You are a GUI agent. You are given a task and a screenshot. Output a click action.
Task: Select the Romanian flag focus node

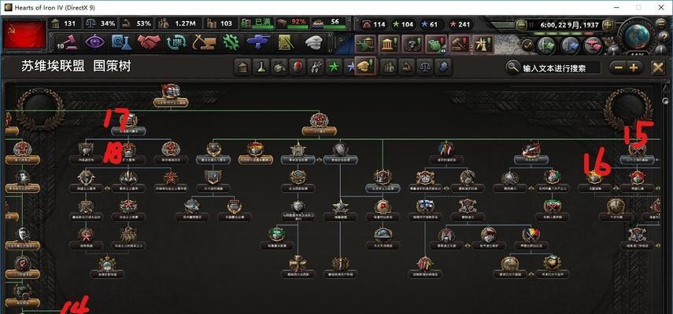tap(531, 238)
